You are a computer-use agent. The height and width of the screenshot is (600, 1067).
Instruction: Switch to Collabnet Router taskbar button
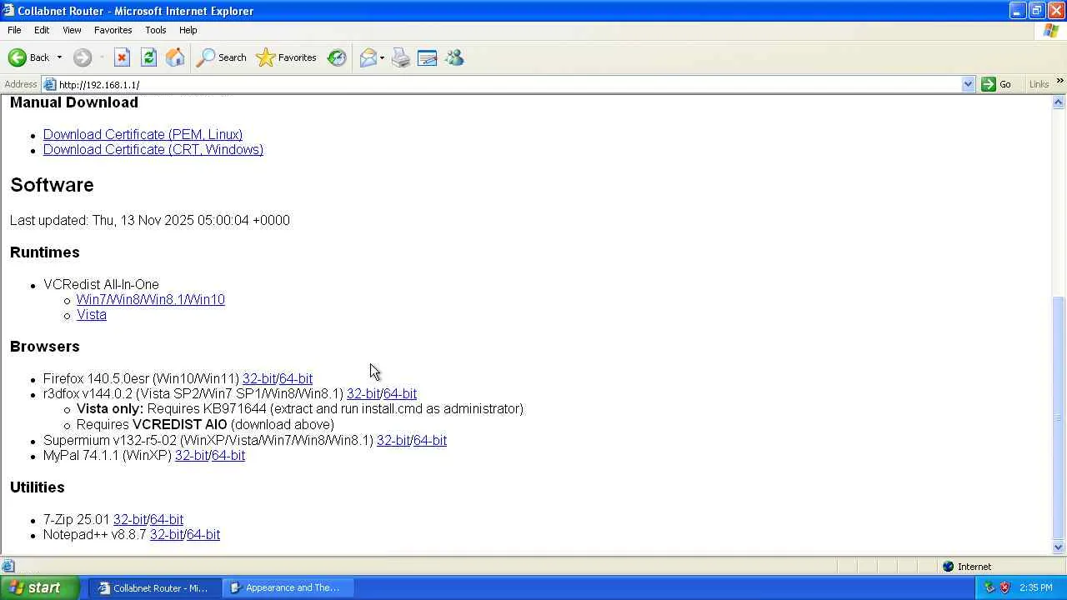pyautogui.click(x=156, y=587)
